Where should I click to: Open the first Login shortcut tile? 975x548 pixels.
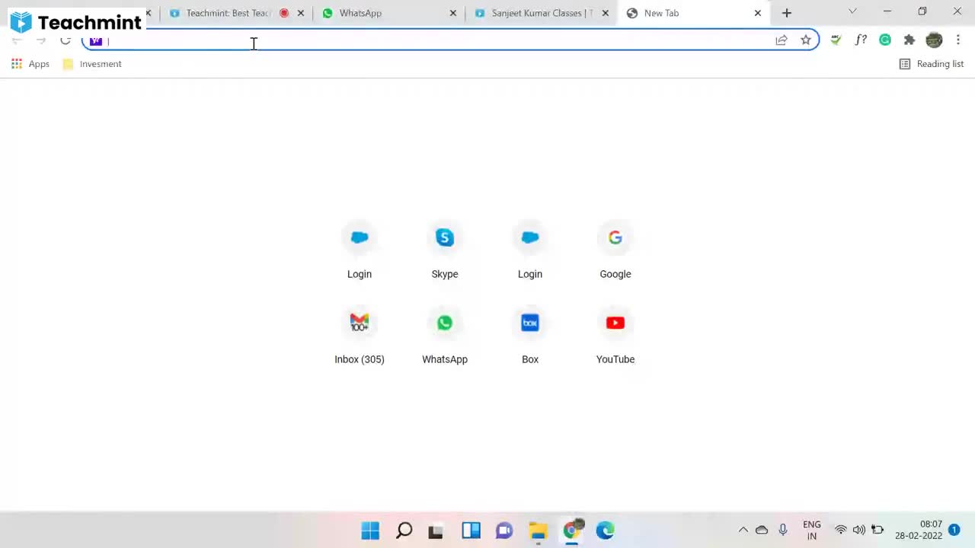coord(360,251)
